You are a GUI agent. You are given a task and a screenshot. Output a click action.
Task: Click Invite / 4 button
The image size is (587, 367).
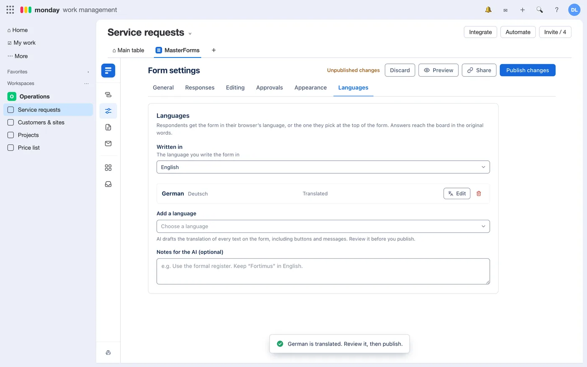tap(555, 32)
